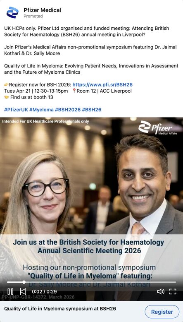Image resolution: width=183 pixels, height=322 pixels.
Task: Open the #Myeloma hashtag
Action: 41,110
